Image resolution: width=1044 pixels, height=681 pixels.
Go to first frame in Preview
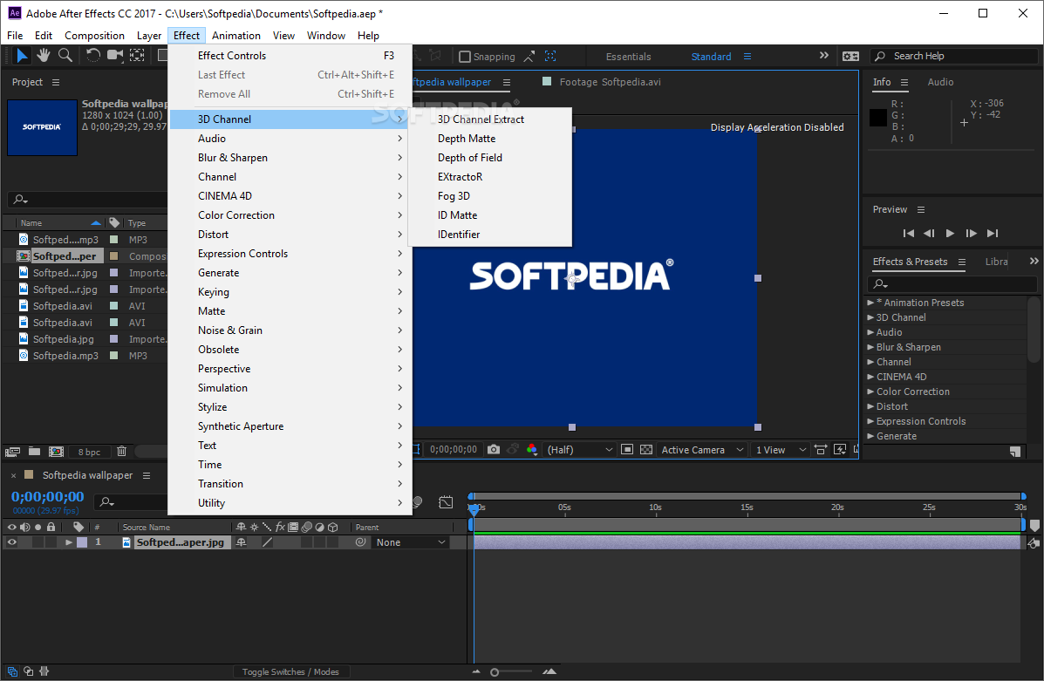908,233
